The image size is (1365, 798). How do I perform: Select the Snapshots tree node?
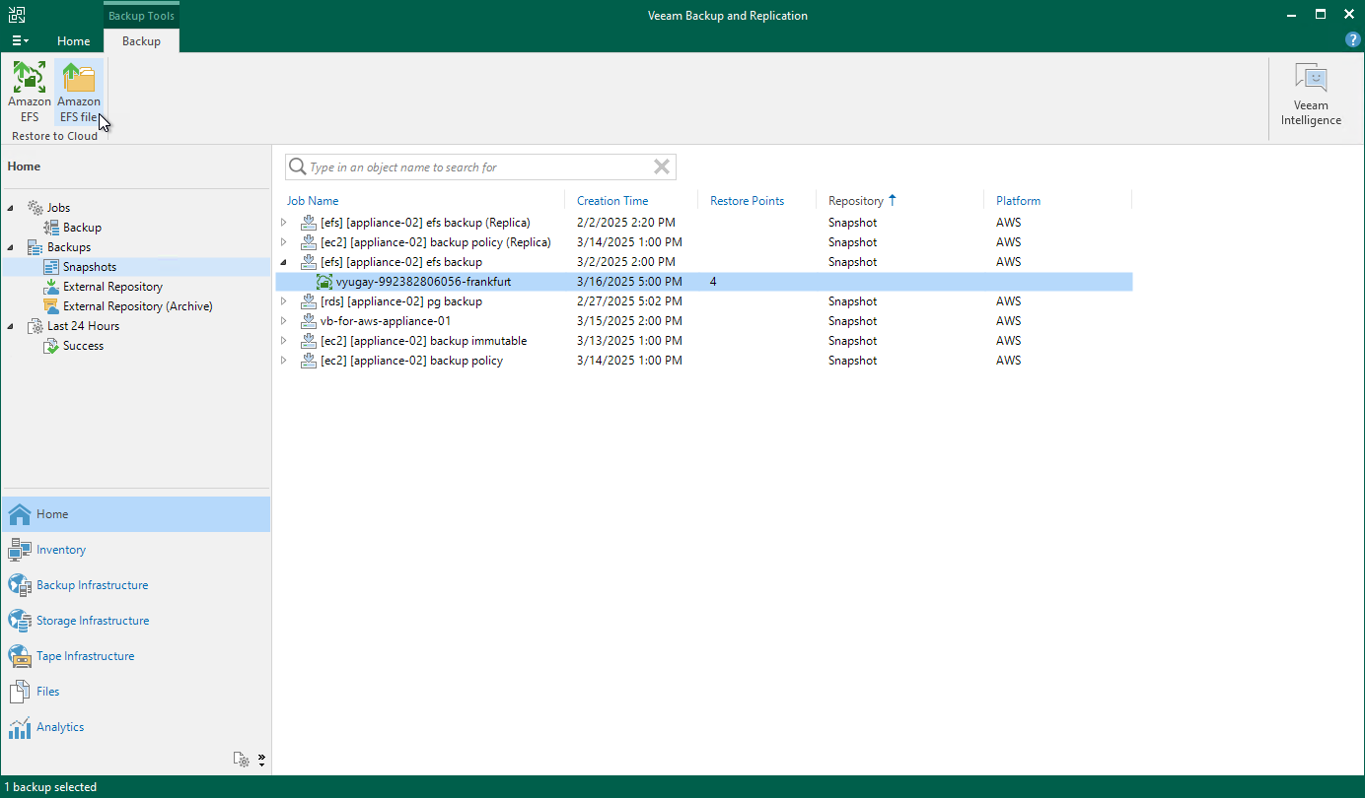(90, 267)
